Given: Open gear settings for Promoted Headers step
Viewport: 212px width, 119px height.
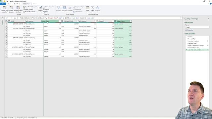Looking at the screenshot, I should pyautogui.click(x=208, y=41).
